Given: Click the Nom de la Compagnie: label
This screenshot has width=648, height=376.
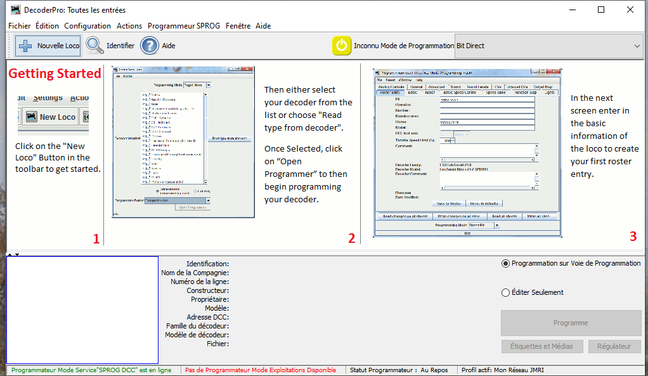Looking at the screenshot, I should pos(195,273).
